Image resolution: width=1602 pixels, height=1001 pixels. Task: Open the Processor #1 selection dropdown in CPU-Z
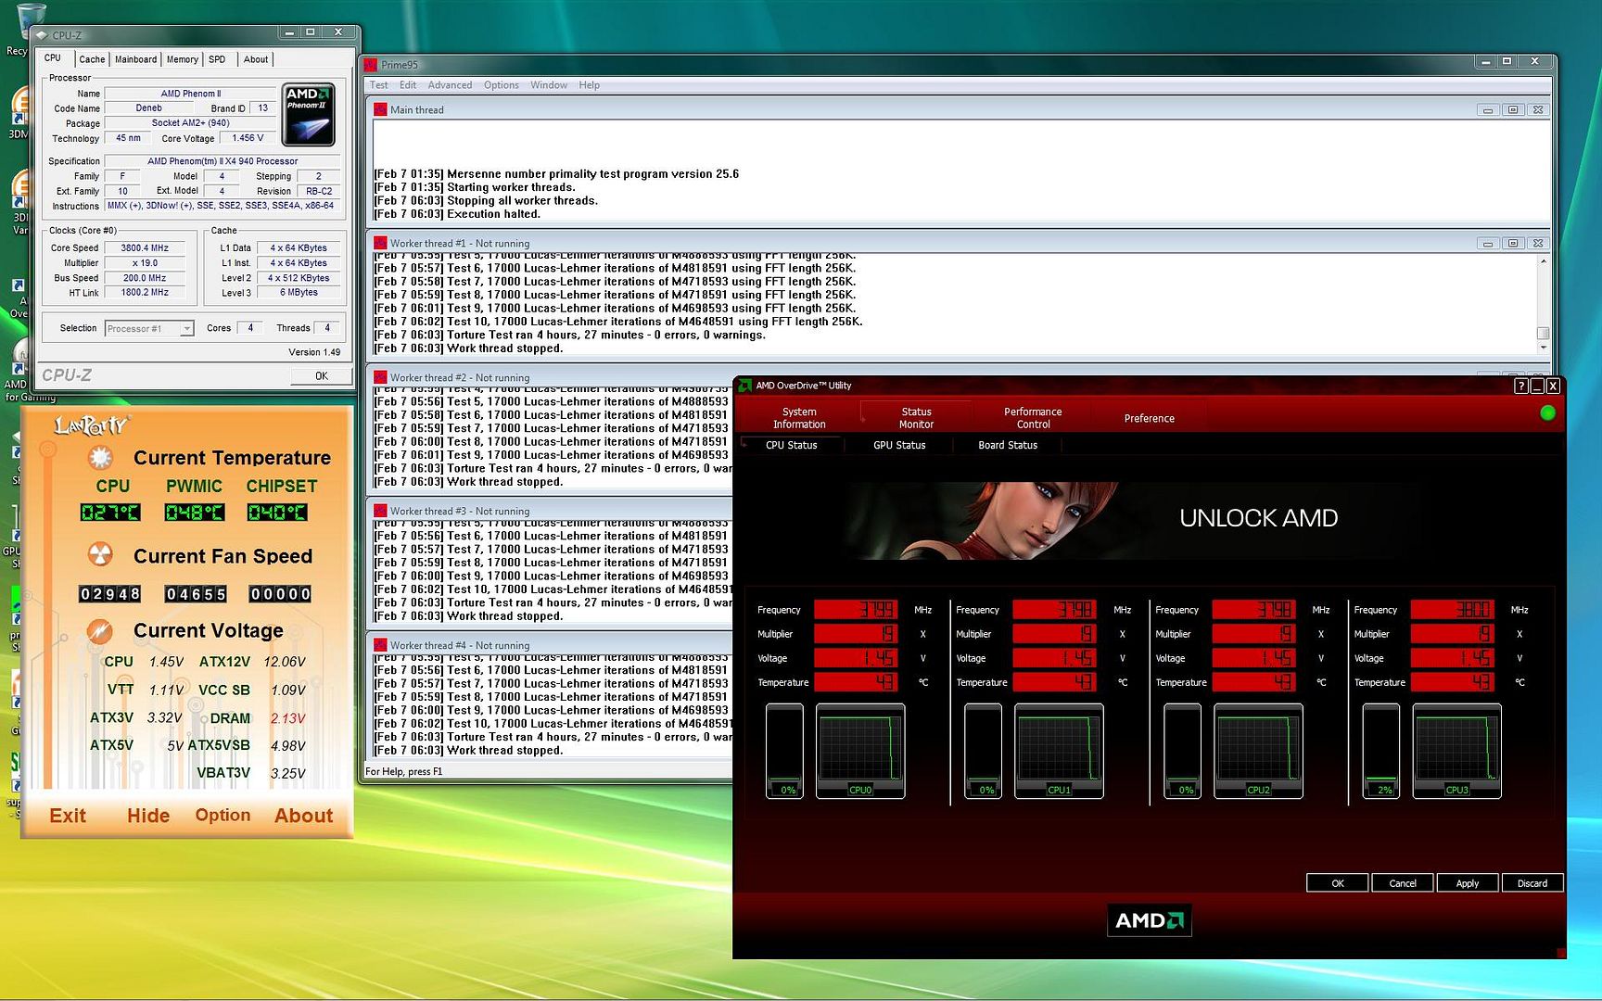[x=186, y=329]
